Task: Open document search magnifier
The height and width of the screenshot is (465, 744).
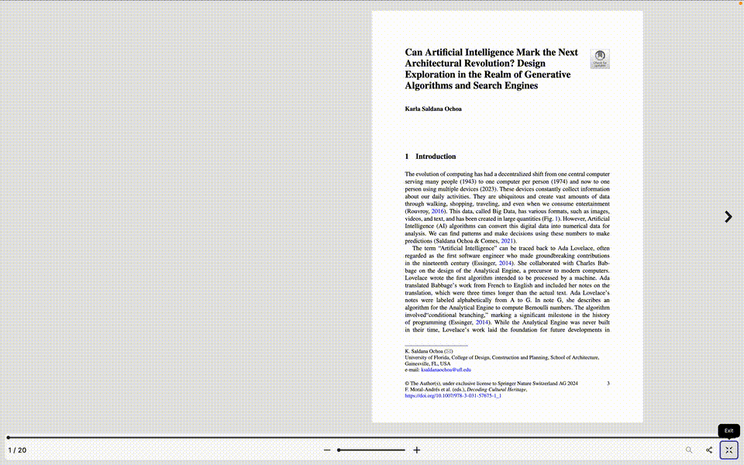Action: [x=688, y=449]
